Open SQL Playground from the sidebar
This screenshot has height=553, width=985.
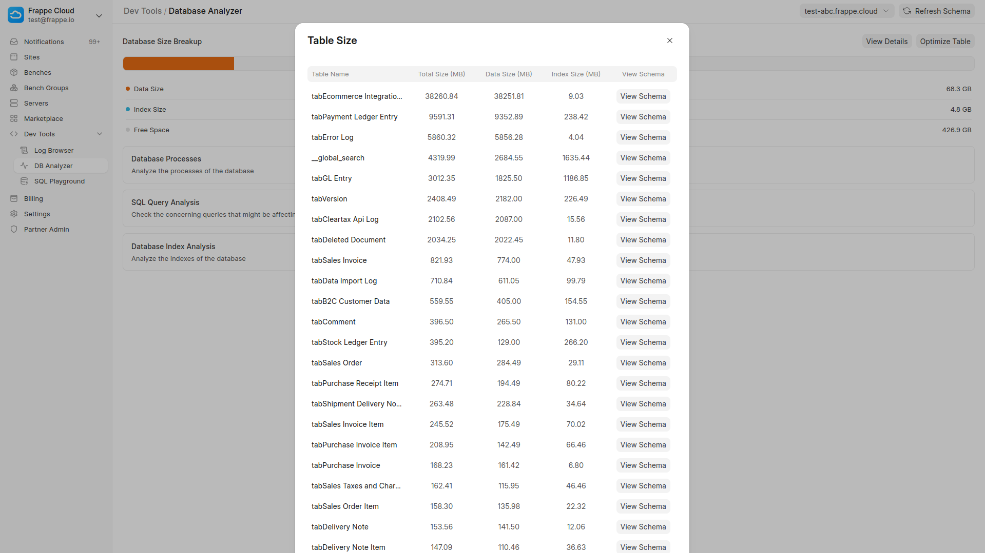point(59,181)
